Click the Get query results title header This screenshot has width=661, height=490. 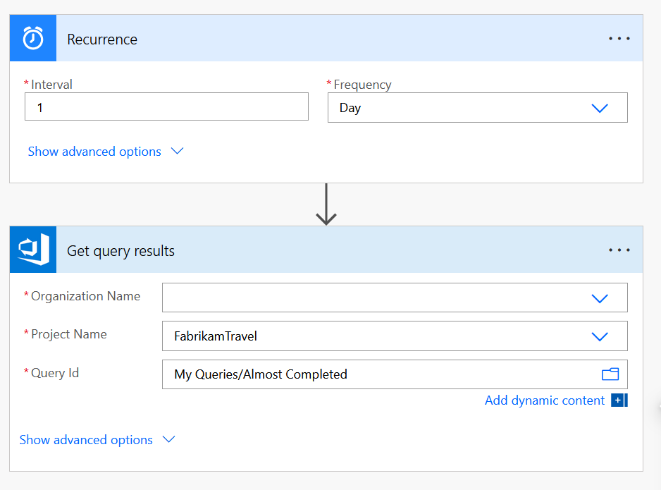[x=121, y=251]
